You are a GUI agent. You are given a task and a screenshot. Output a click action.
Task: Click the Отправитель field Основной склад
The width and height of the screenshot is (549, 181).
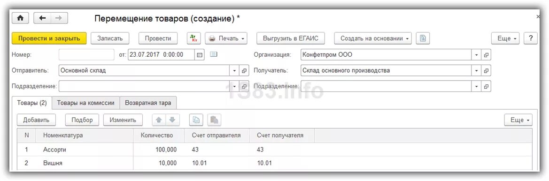tap(144, 71)
